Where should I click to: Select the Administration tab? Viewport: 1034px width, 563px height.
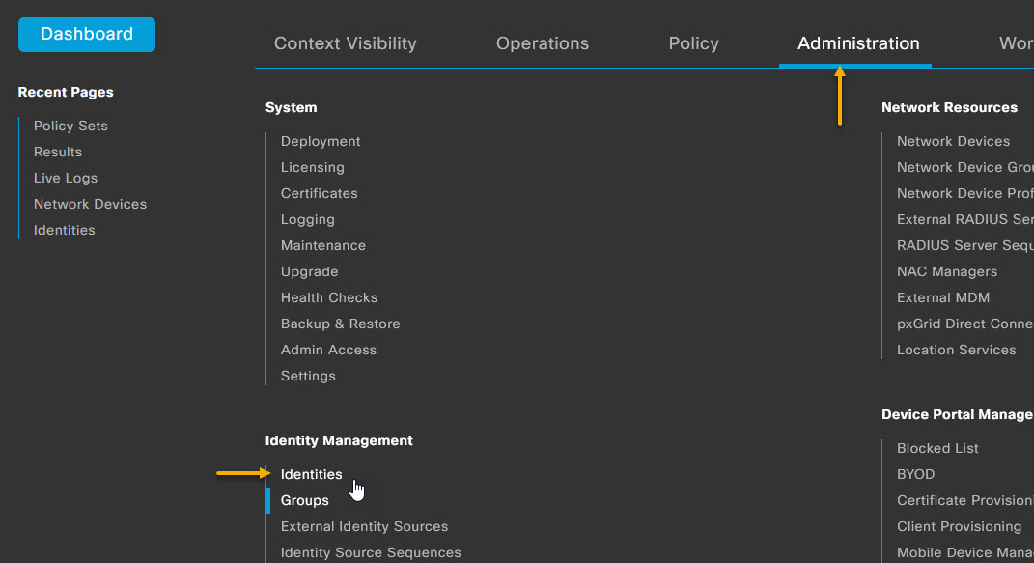[x=858, y=43]
